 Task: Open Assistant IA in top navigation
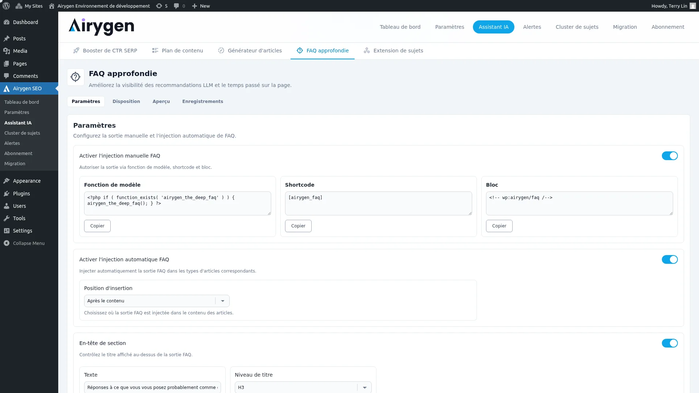(493, 27)
